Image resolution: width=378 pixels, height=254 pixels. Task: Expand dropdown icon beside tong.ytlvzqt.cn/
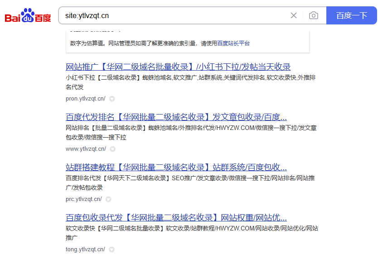pos(111,249)
